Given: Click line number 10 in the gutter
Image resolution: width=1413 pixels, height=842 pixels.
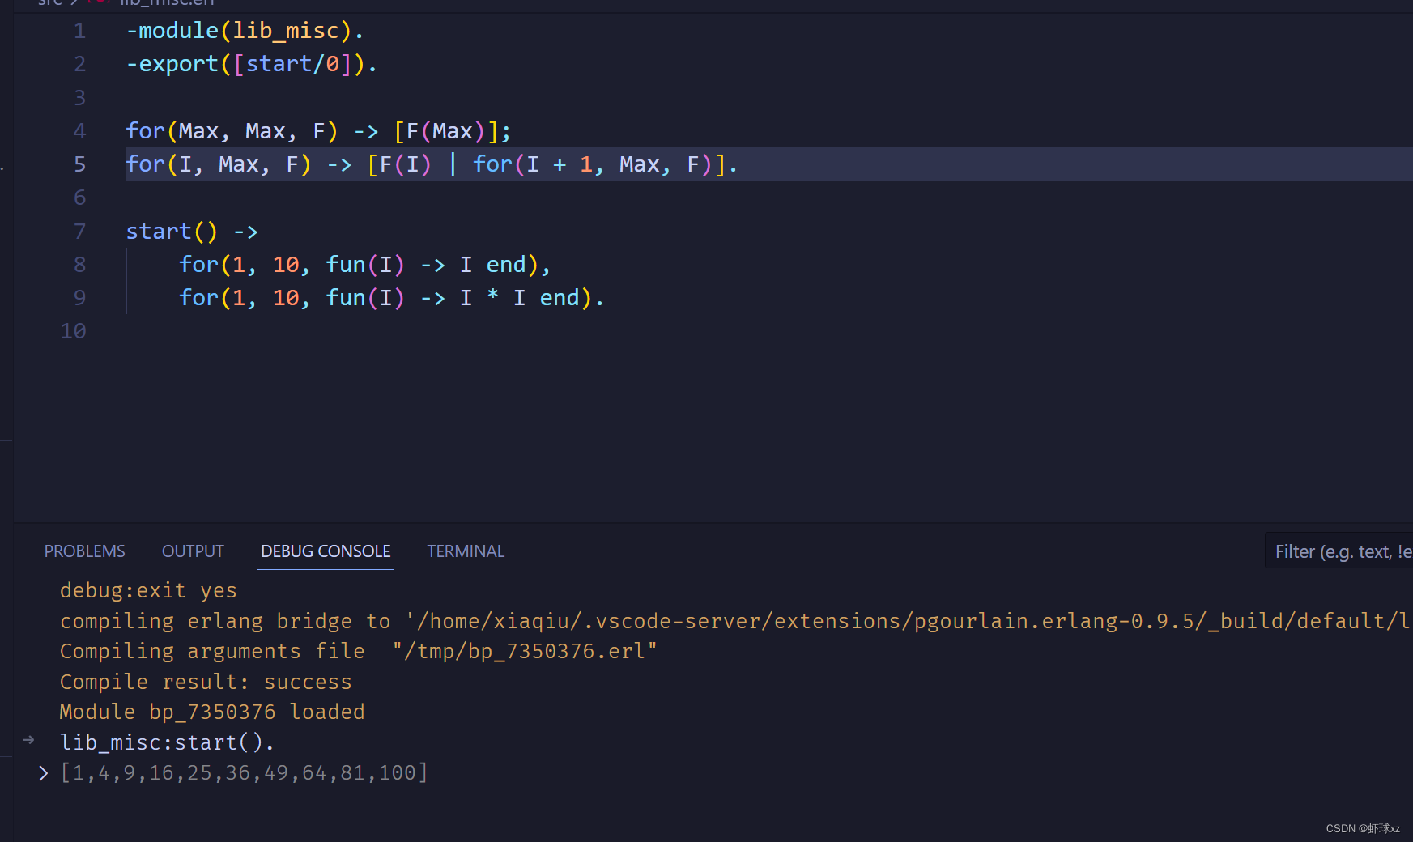Looking at the screenshot, I should (73, 331).
